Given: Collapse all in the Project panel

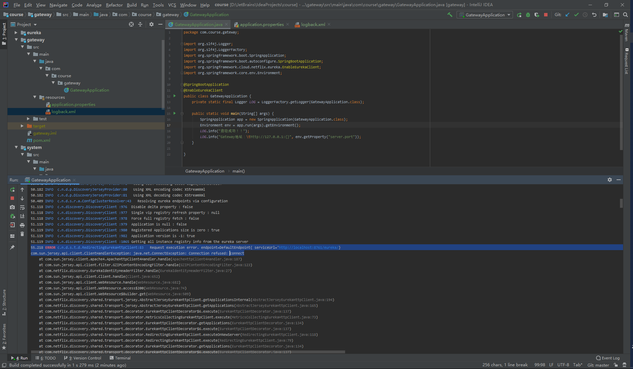Looking at the screenshot, I should point(140,24).
